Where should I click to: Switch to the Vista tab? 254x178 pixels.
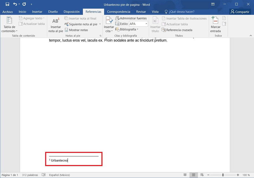[155, 12]
